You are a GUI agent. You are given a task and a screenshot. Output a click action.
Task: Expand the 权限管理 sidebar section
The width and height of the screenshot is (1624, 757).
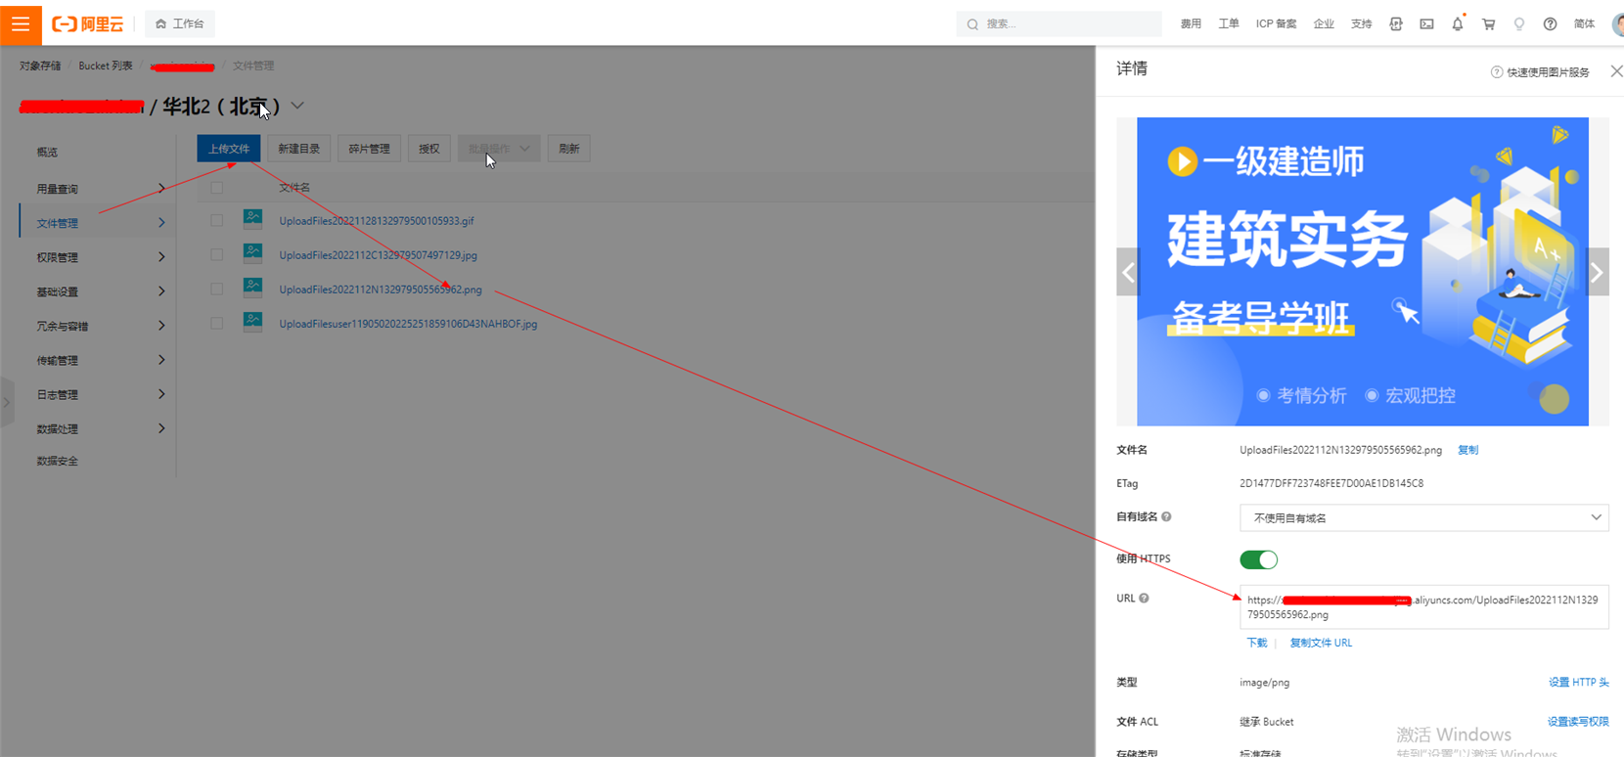pos(98,257)
